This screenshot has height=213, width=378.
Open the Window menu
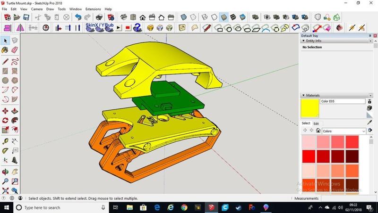pos(76,9)
